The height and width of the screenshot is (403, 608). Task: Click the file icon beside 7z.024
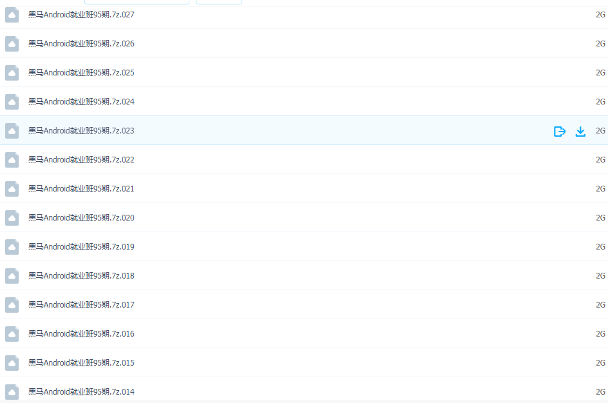click(x=12, y=102)
